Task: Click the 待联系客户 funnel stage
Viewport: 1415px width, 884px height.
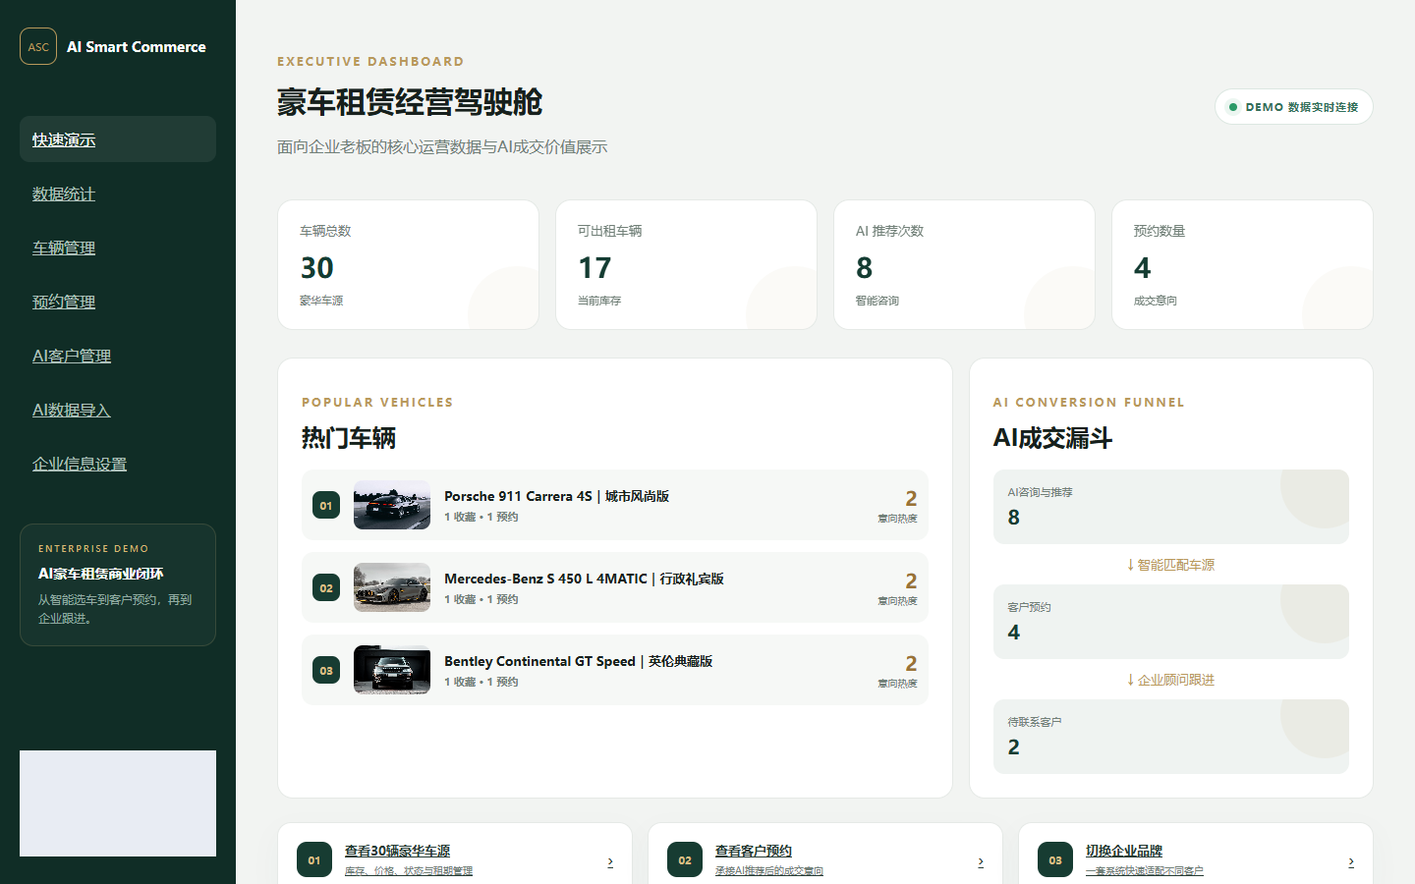Action: pyautogui.click(x=1171, y=737)
